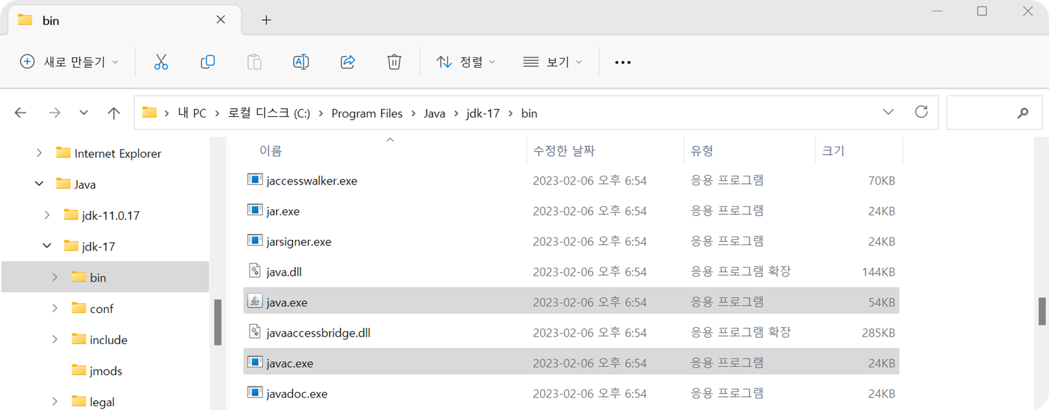
Task: Open recent locations dropdown arrow
Action: 83,112
